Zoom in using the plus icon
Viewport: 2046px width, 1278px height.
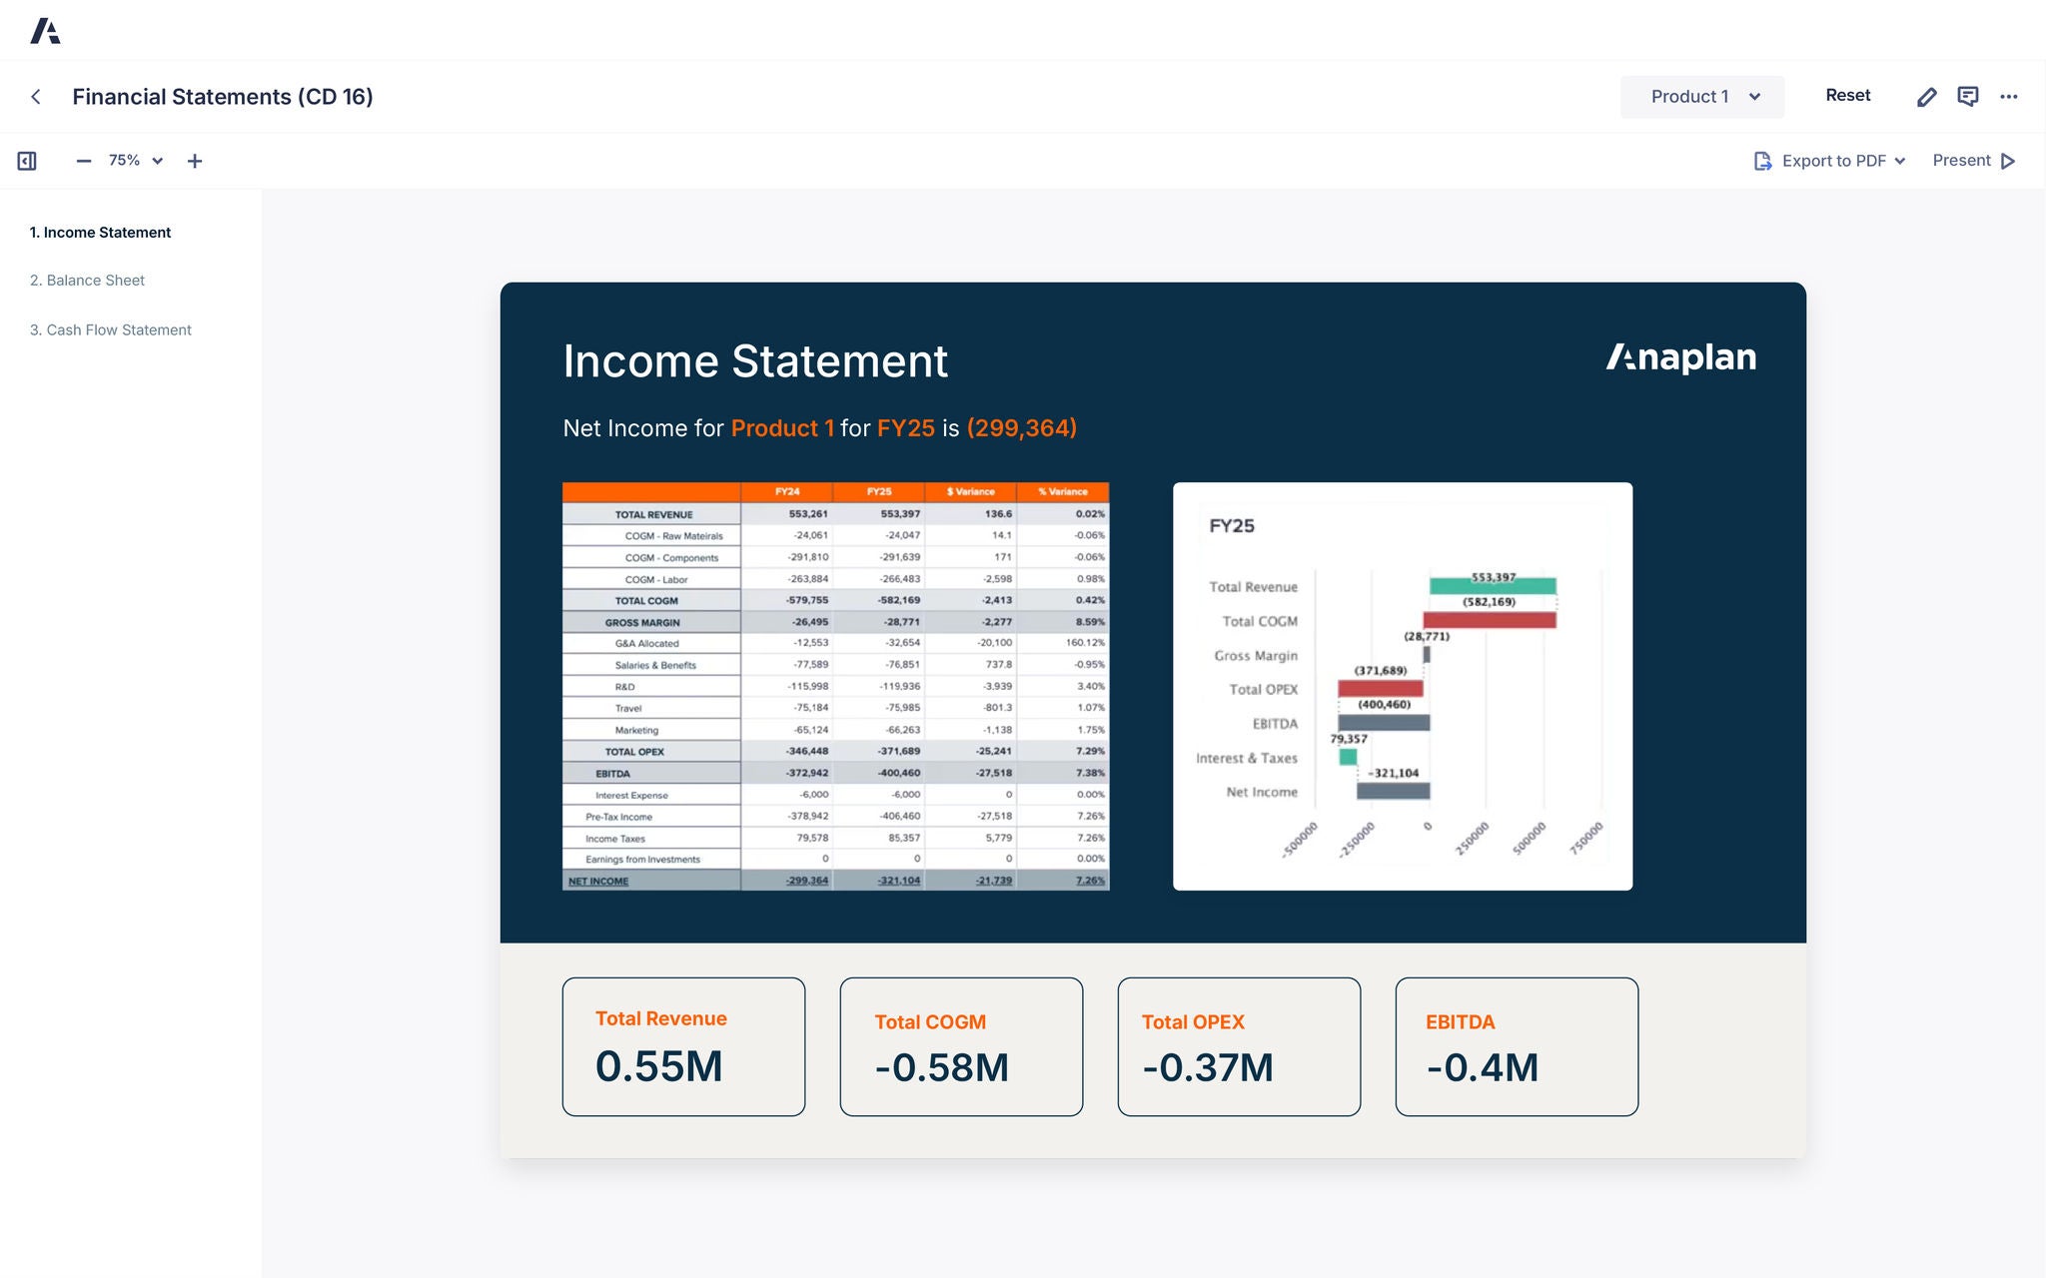pyautogui.click(x=195, y=160)
